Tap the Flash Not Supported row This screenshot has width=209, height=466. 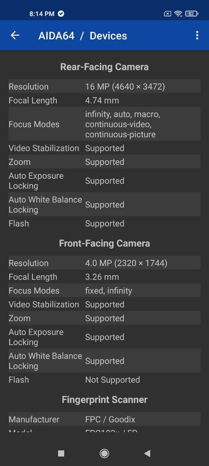click(x=104, y=380)
